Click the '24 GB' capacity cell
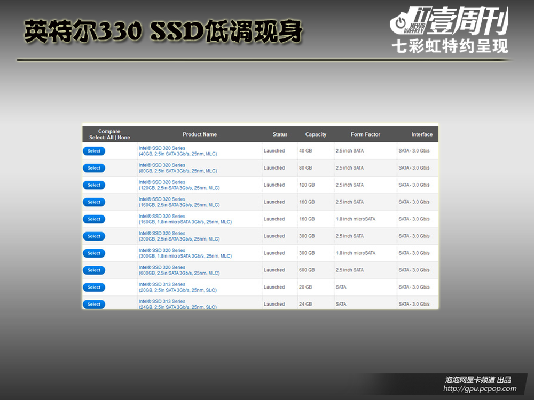The height and width of the screenshot is (400, 534). [305, 304]
